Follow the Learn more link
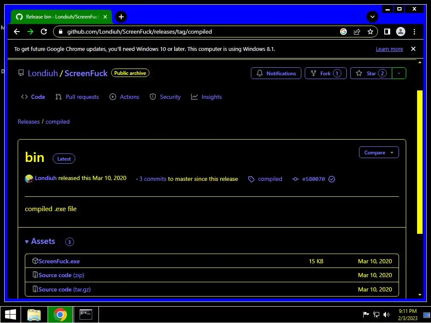 [389, 49]
